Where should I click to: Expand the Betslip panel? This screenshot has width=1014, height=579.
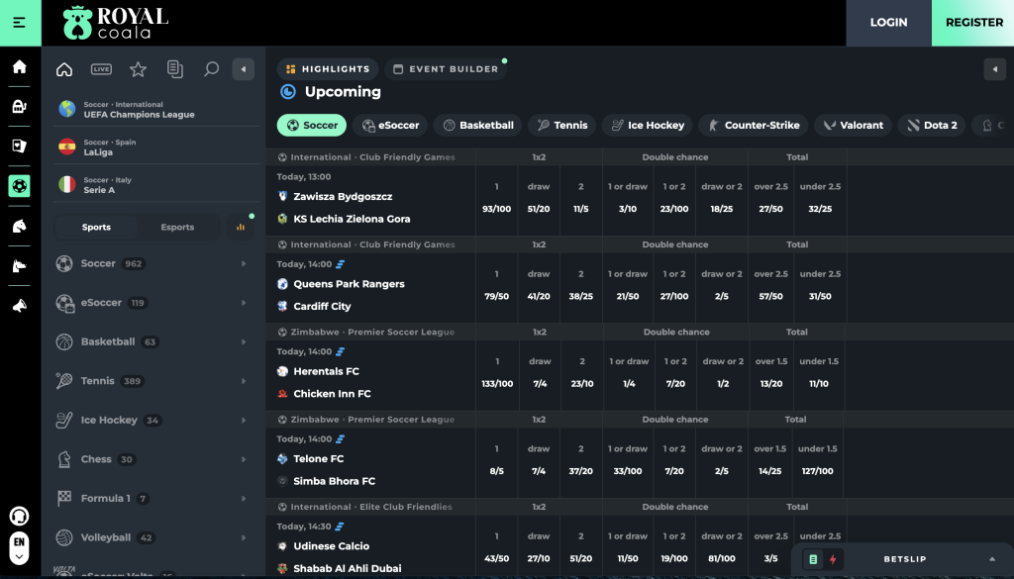pos(991,559)
